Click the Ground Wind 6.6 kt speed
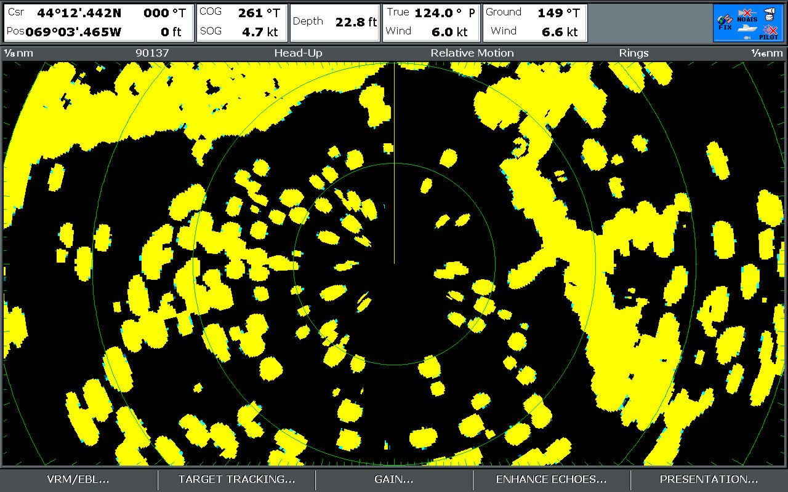Screen dimensions: 788x492 pyautogui.click(x=560, y=32)
